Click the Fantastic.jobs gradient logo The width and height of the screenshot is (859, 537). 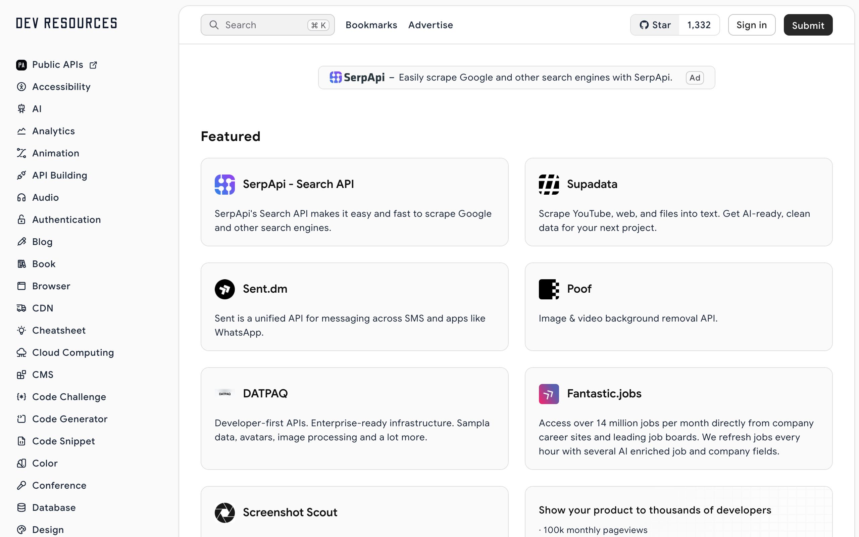click(549, 394)
